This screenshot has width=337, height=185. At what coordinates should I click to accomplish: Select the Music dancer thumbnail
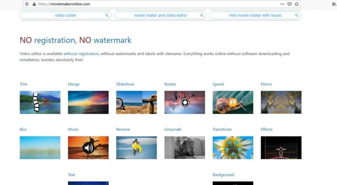88,147
